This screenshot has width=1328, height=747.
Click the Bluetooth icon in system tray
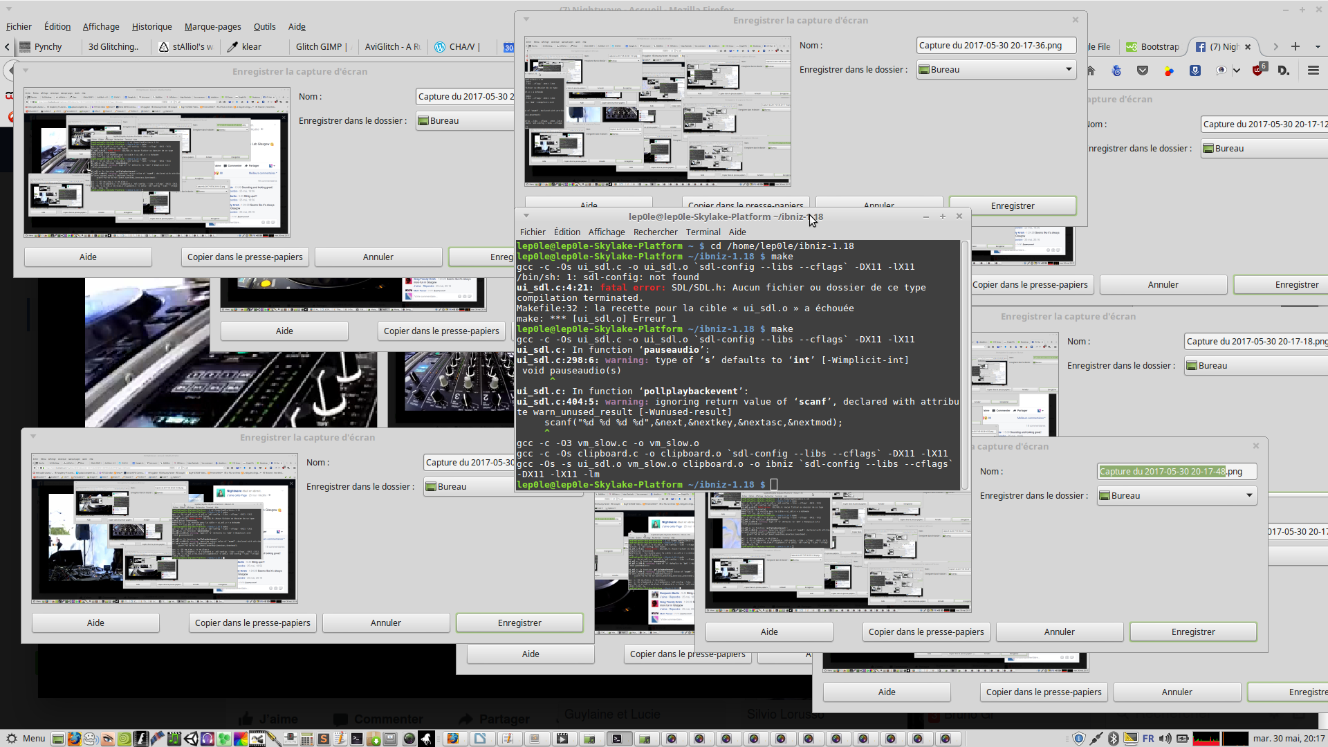click(1113, 739)
